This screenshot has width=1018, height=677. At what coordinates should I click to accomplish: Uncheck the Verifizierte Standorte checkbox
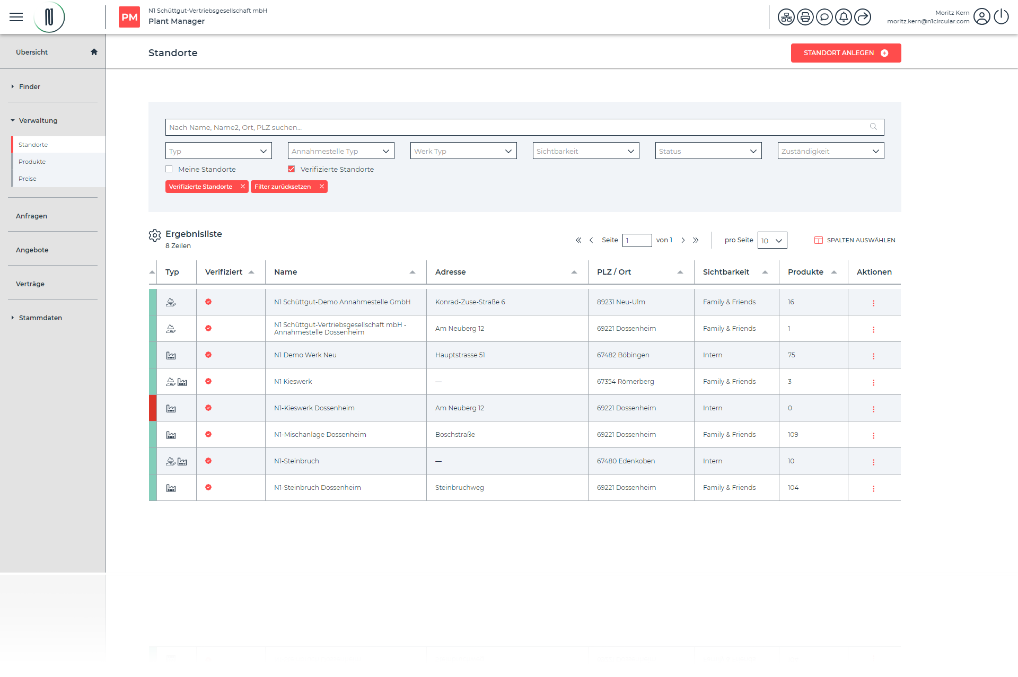(291, 169)
